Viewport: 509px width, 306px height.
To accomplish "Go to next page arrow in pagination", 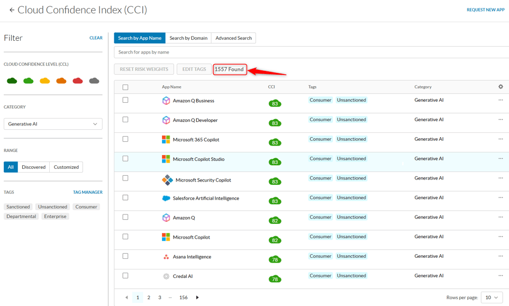I will [x=197, y=297].
